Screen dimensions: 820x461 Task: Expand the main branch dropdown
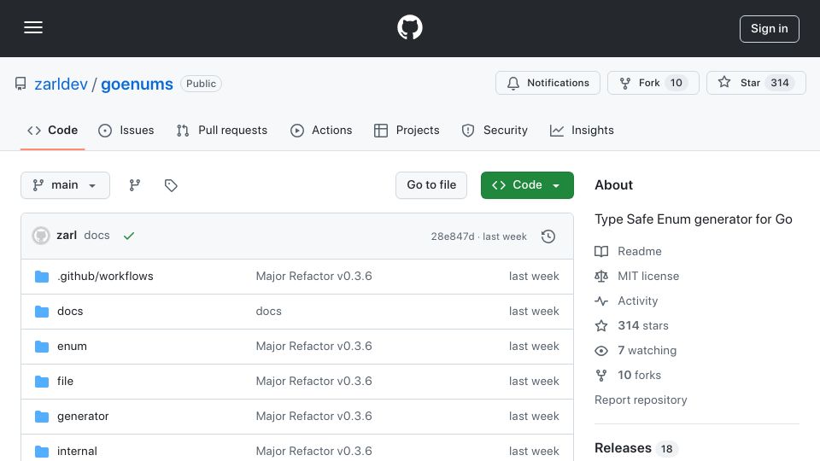66,185
